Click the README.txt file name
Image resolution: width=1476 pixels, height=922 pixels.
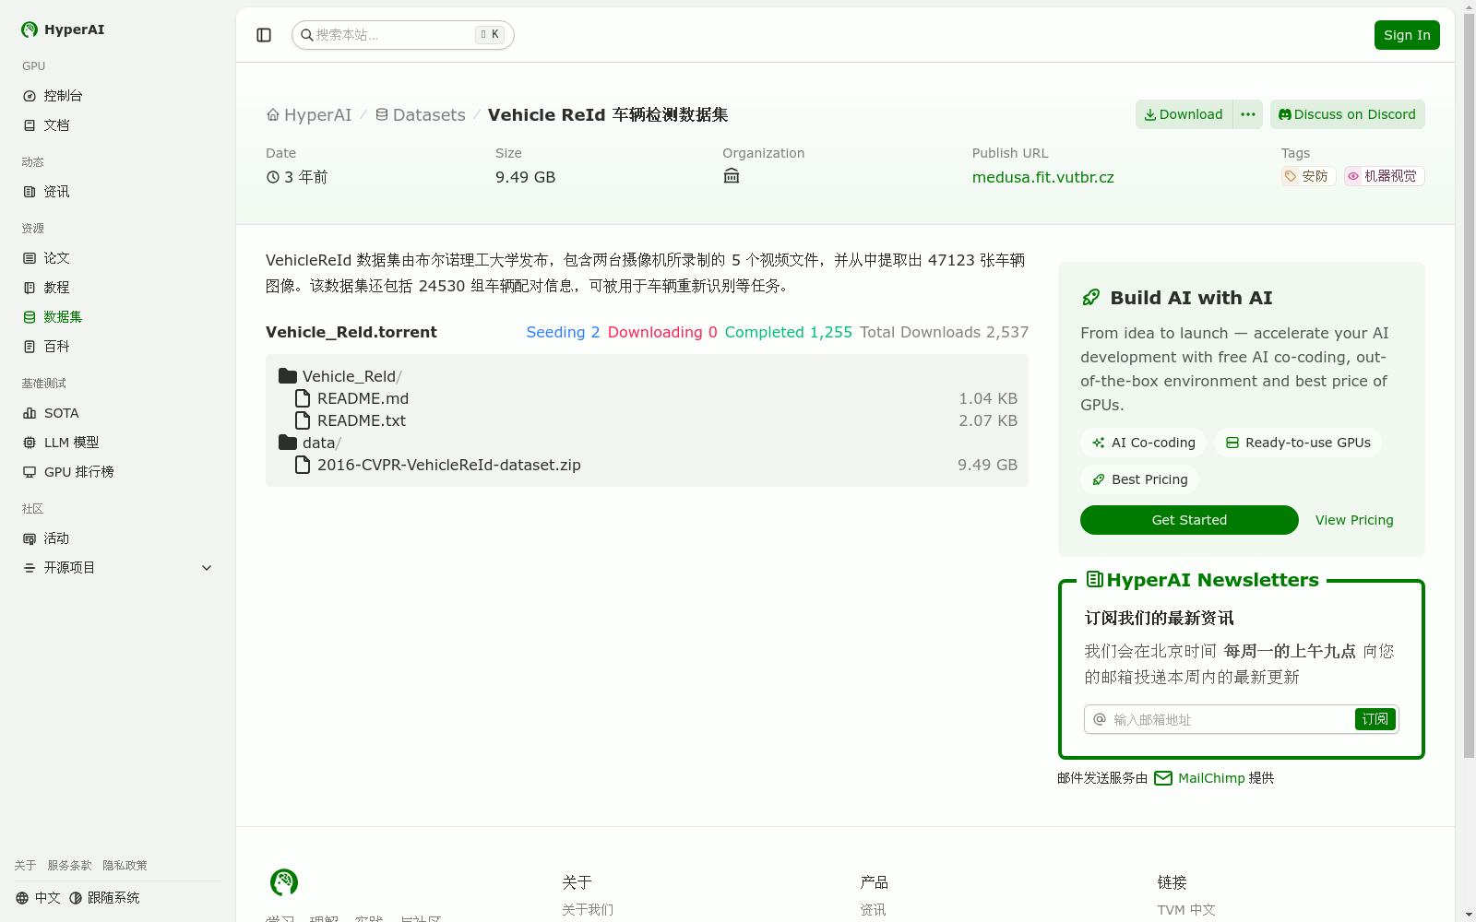coord(362,420)
